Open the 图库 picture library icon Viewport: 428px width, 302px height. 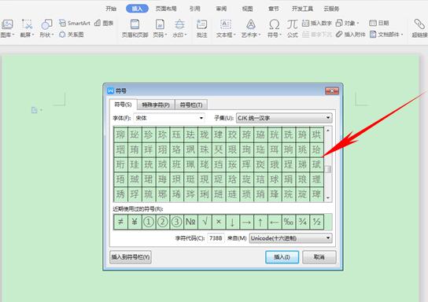point(7,24)
